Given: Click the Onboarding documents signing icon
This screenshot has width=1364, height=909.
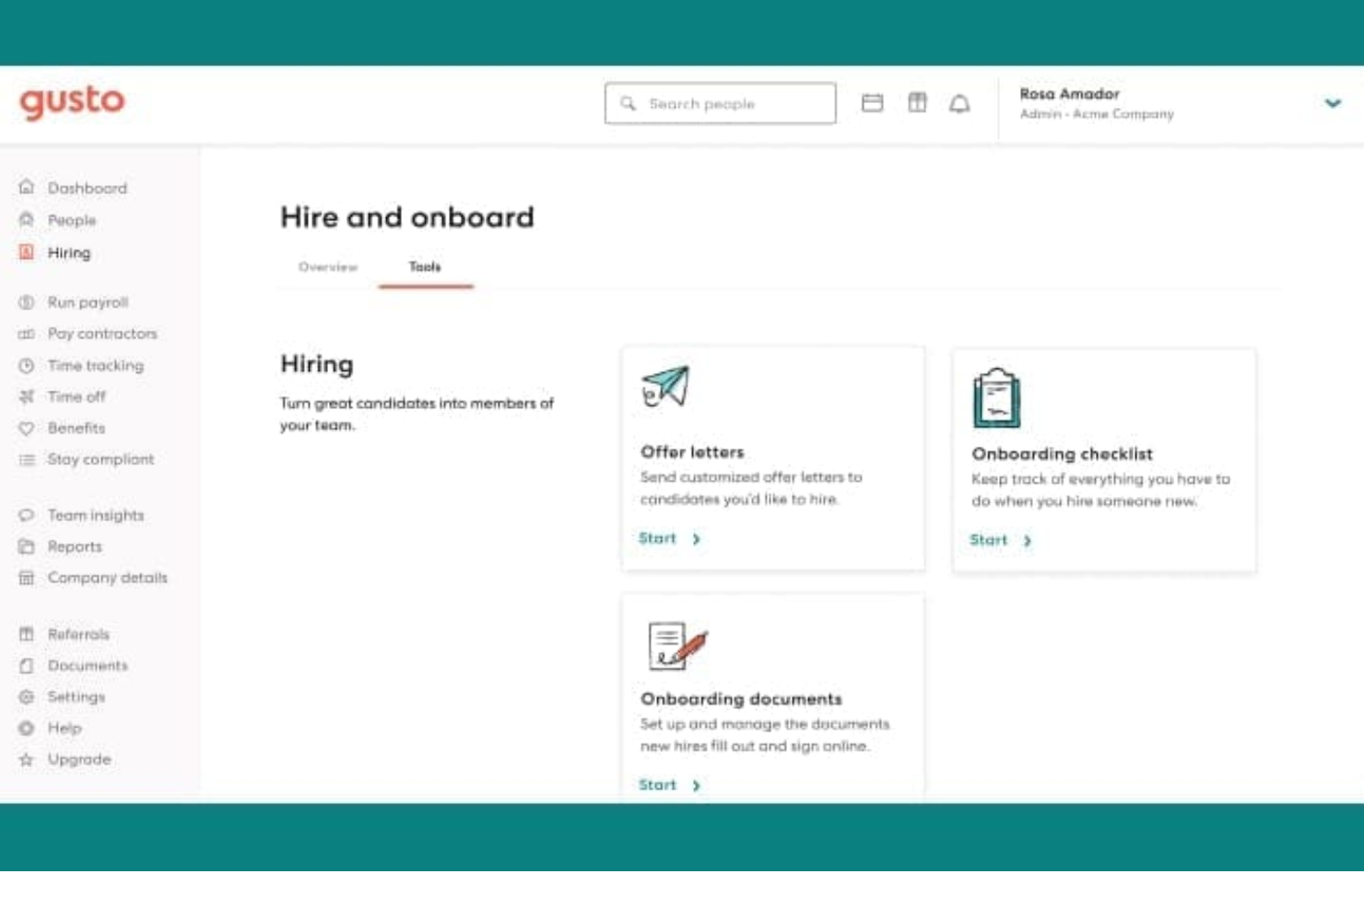Looking at the screenshot, I should pos(678,645).
